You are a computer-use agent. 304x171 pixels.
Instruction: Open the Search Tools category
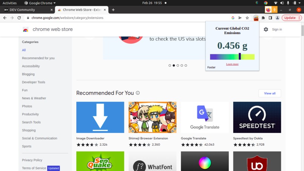[x=31, y=122]
